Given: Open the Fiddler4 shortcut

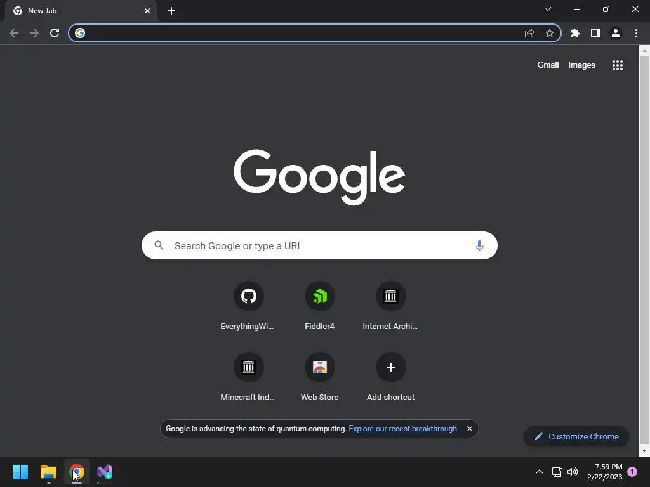Looking at the screenshot, I should click(320, 306).
